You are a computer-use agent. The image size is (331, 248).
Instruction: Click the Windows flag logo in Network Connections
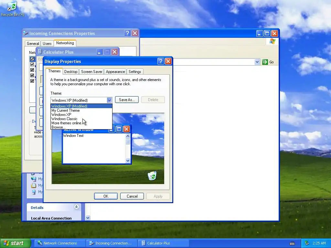click(272, 41)
